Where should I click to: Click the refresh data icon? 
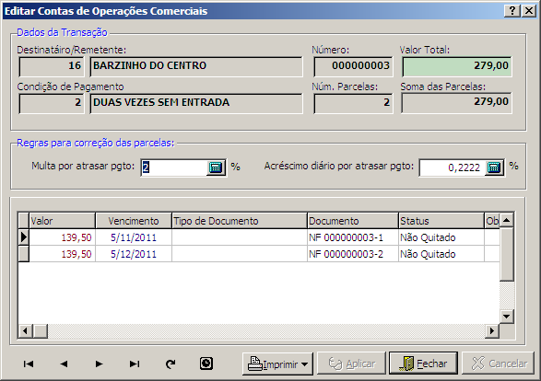coord(171,364)
